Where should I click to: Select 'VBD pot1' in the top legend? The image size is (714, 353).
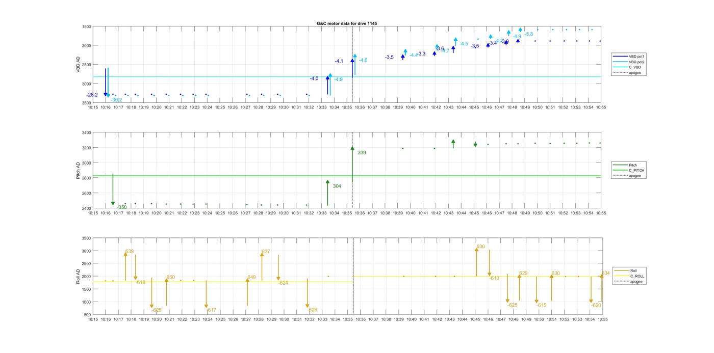[x=636, y=57]
